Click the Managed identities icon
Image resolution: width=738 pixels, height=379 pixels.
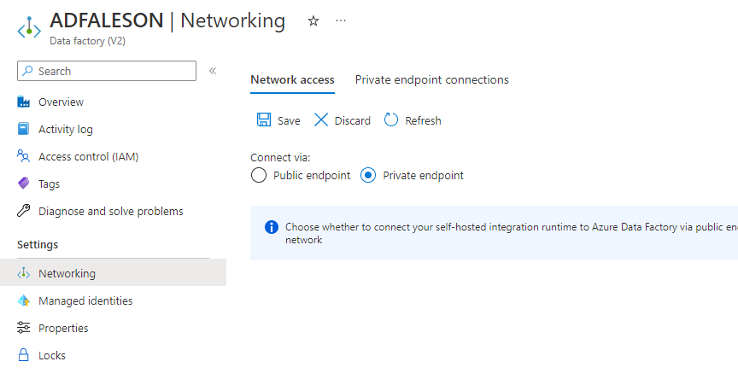click(x=24, y=300)
